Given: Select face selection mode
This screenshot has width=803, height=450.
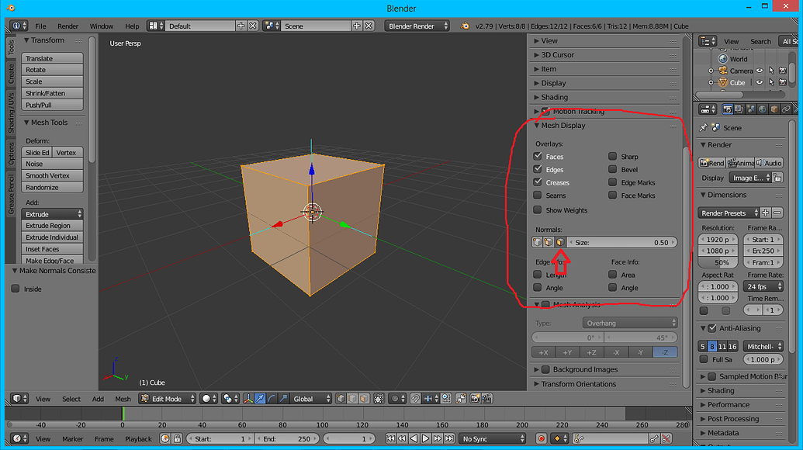Looking at the screenshot, I should [364, 398].
